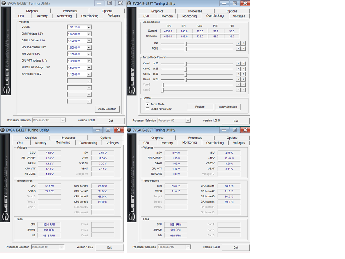Viewport: 345px width, 259px height.
Task: Expand the ICH VCore 1.05V dropdown
Action: [89, 74]
